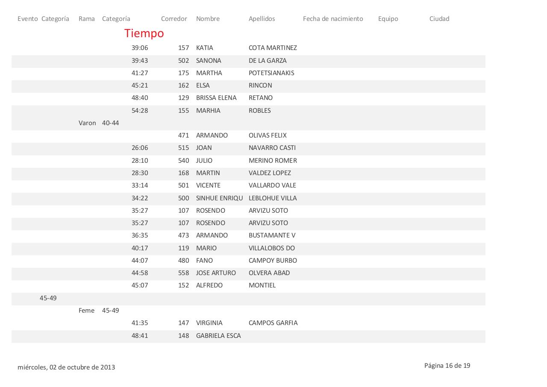The width and height of the screenshot is (547, 387).
Task: Click the 'Fecha de nacimiento' header
Action: tap(333, 19)
